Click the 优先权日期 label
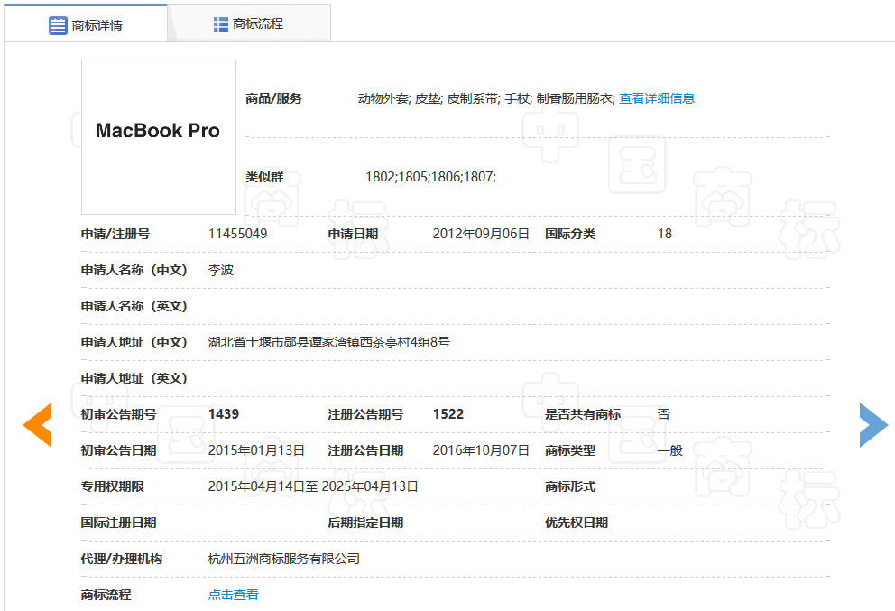895x611 pixels. tap(577, 523)
